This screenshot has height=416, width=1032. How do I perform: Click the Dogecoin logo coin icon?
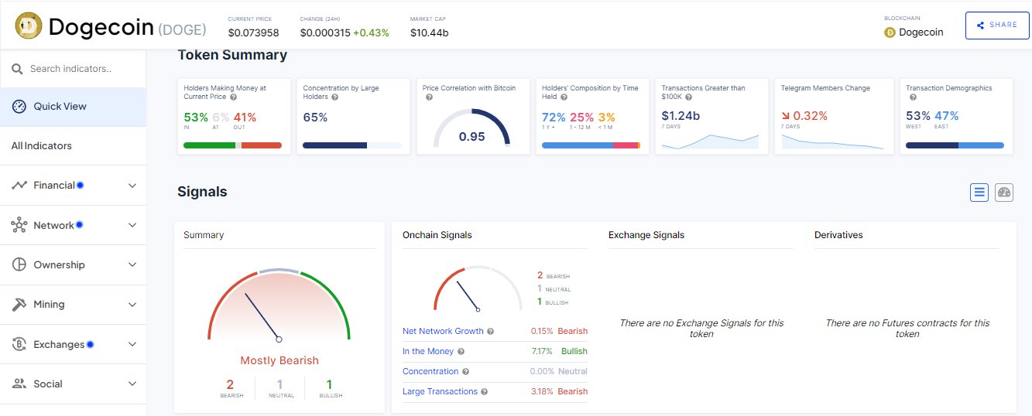(x=29, y=26)
